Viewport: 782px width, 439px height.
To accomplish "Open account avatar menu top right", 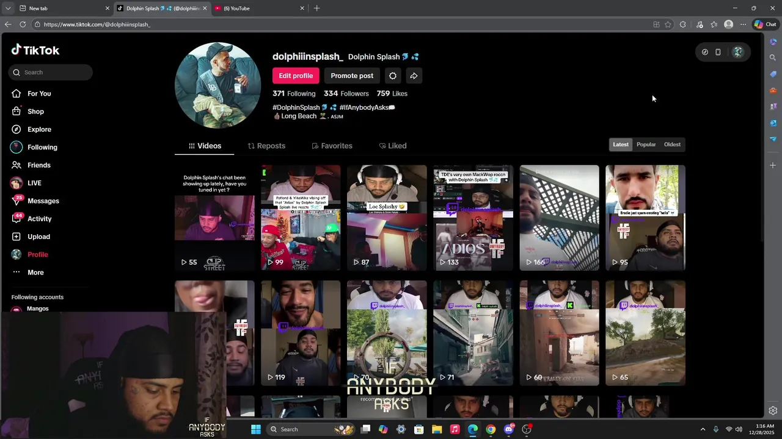I will coord(738,52).
